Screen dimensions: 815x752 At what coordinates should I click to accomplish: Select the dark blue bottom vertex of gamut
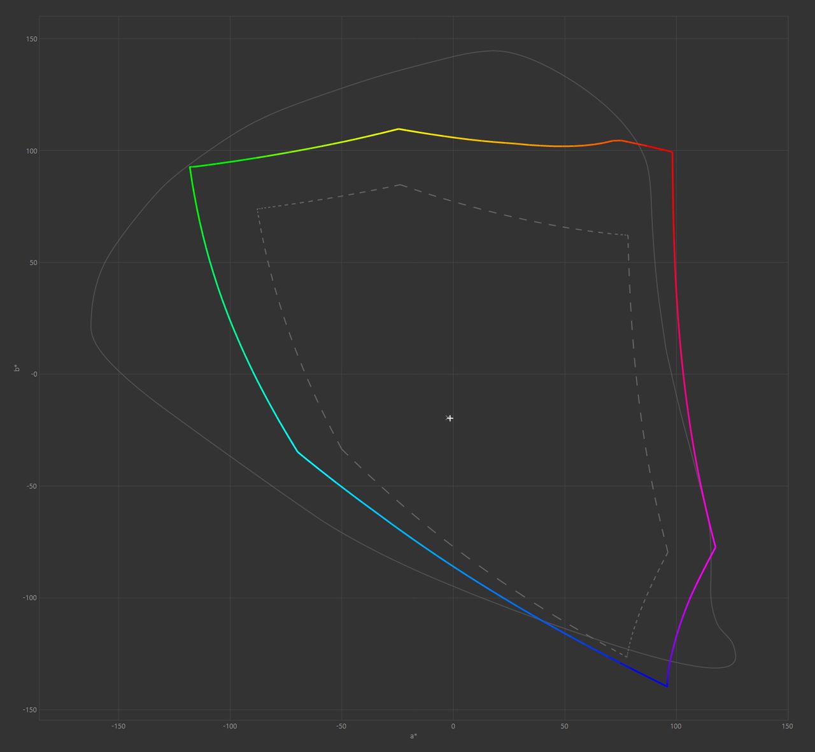tap(667, 686)
